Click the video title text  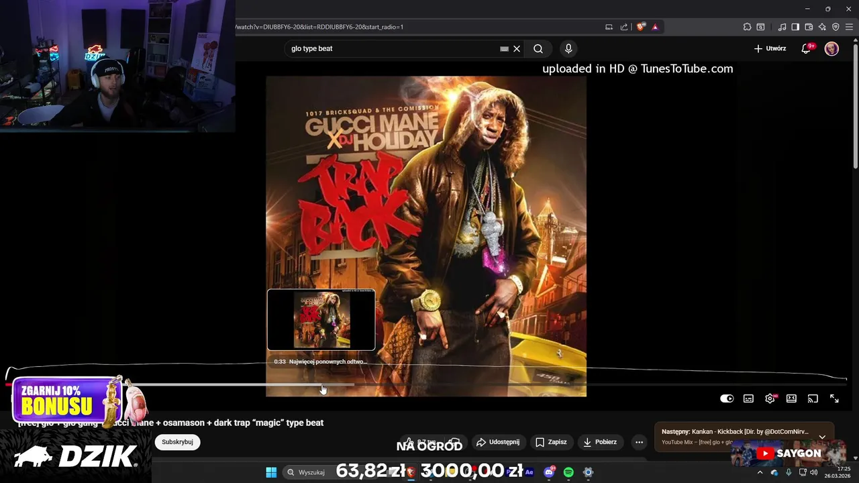tap(171, 423)
